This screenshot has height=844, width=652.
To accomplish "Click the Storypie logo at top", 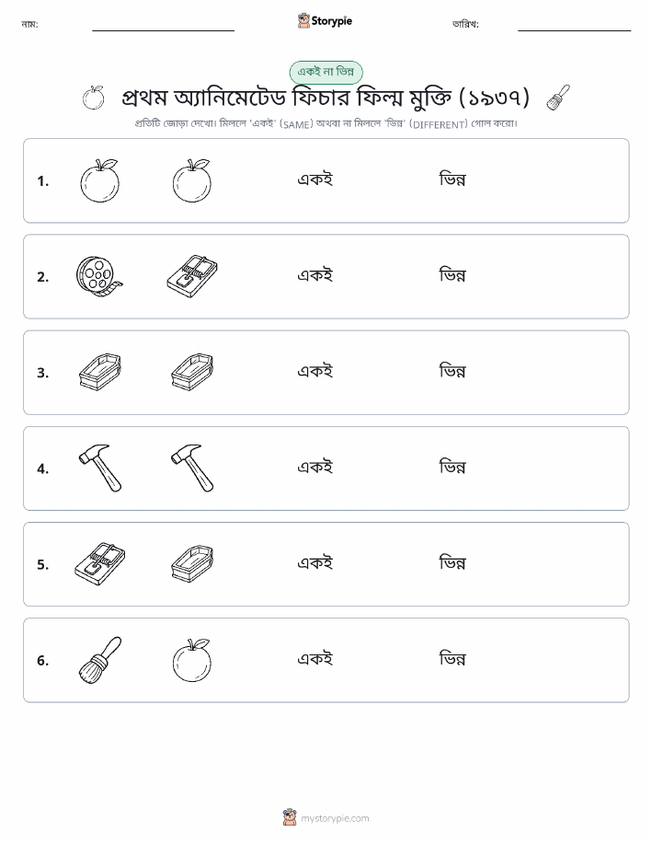I will click(325, 21).
